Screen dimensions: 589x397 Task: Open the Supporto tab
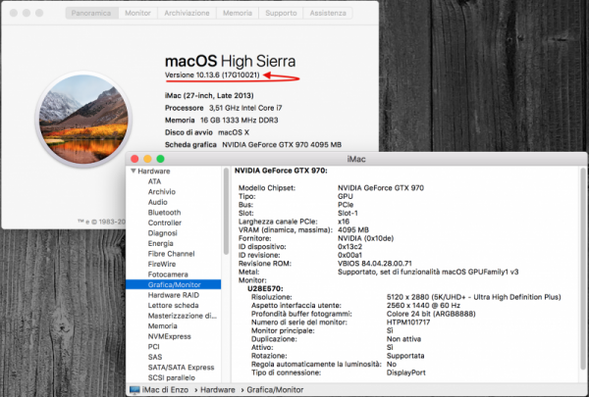tap(281, 13)
